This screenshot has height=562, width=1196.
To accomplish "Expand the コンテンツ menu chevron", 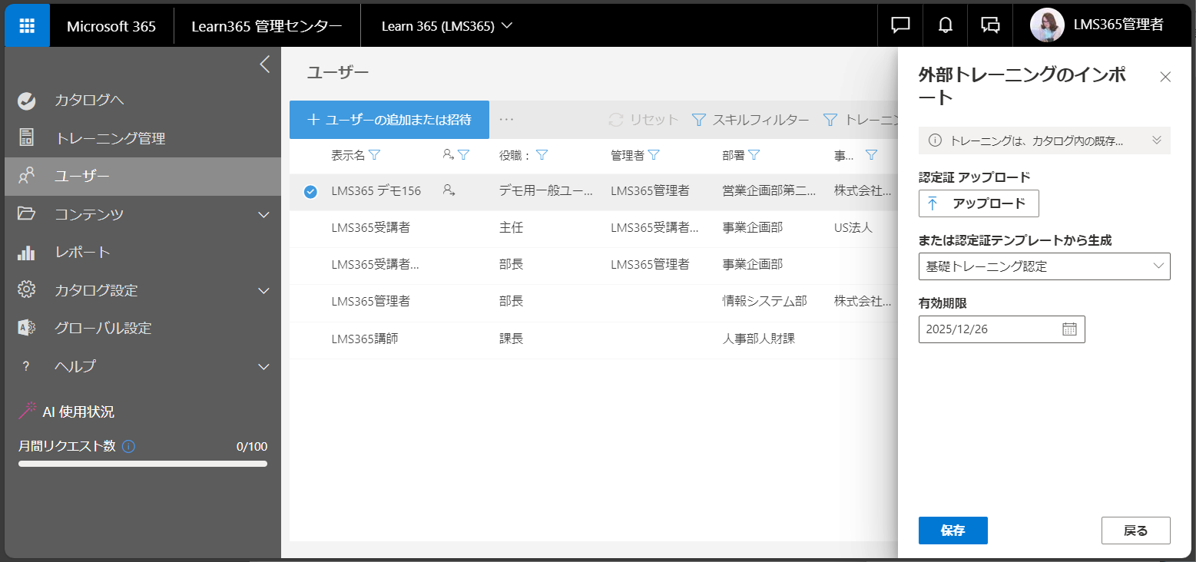I will pos(264,214).
